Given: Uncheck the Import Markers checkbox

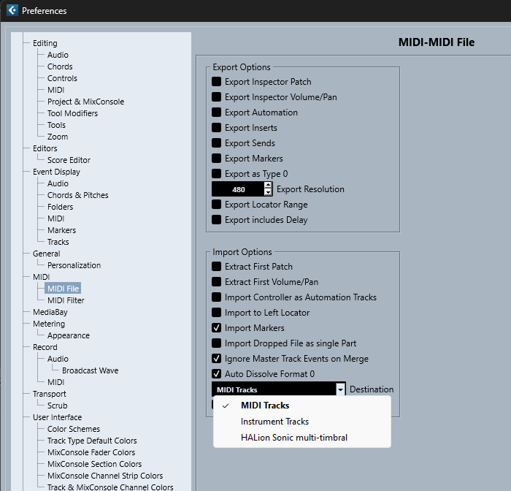Looking at the screenshot, I should (216, 328).
